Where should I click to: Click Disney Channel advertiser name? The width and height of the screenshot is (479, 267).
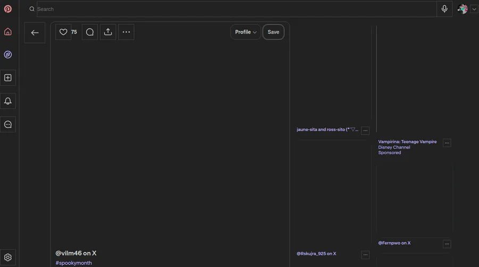tap(394, 147)
